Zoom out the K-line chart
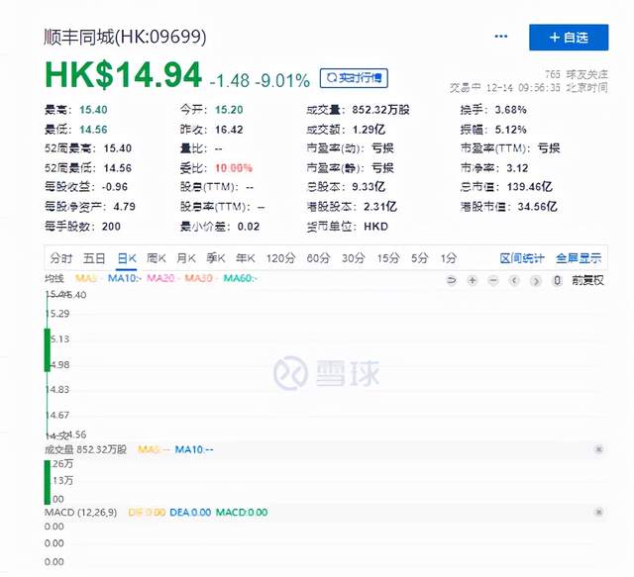Screen dimensions: 634x577 tap(493, 280)
